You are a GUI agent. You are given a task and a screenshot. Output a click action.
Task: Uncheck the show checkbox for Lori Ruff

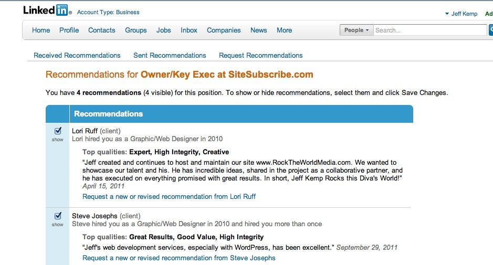click(x=58, y=131)
